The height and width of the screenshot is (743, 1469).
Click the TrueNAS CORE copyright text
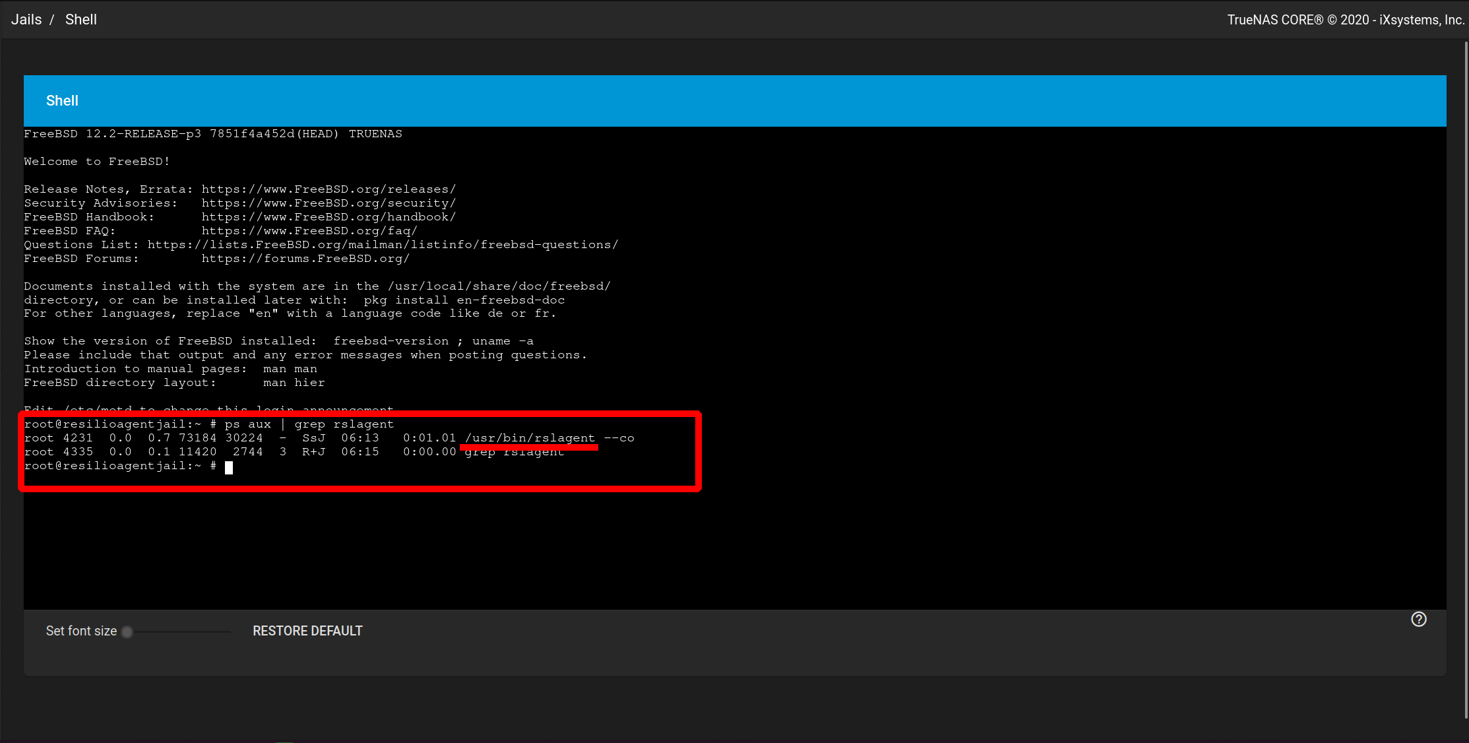pos(1345,20)
